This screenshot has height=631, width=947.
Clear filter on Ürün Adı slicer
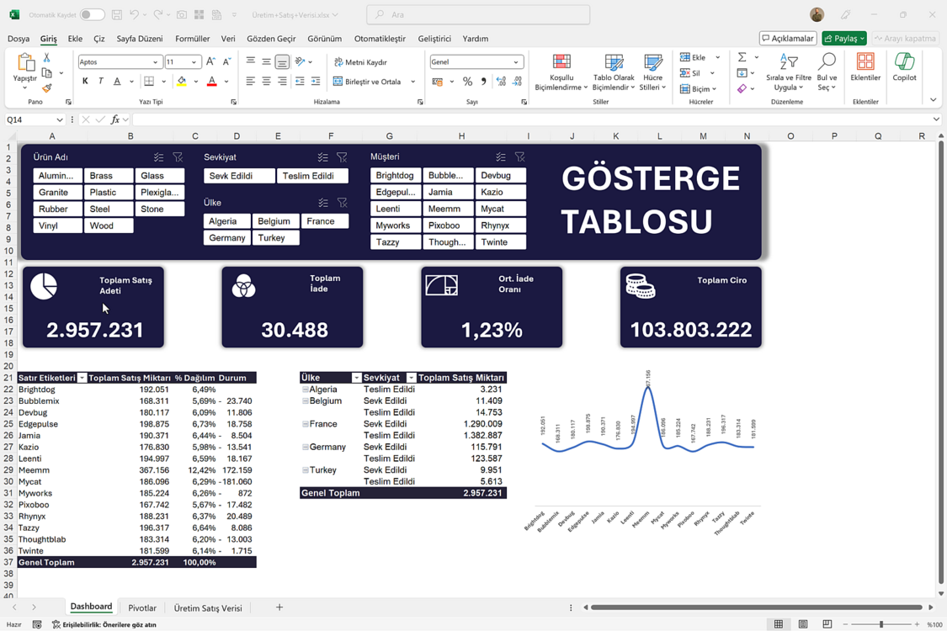pyautogui.click(x=178, y=157)
